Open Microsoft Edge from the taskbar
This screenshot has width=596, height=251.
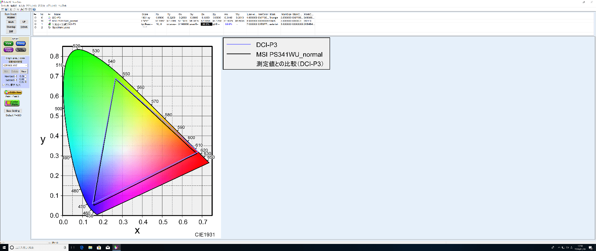click(x=82, y=247)
